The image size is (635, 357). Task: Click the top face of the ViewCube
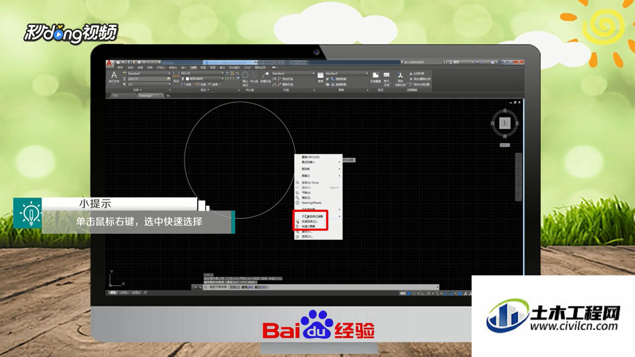(x=505, y=123)
